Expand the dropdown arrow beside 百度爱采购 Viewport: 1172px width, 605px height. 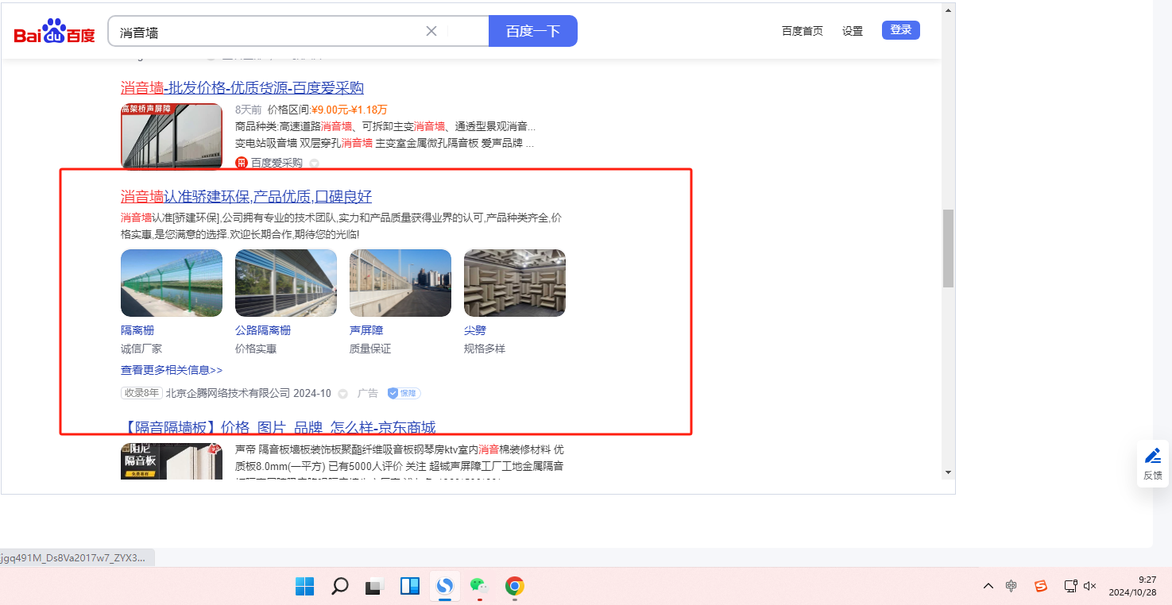(x=314, y=164)
